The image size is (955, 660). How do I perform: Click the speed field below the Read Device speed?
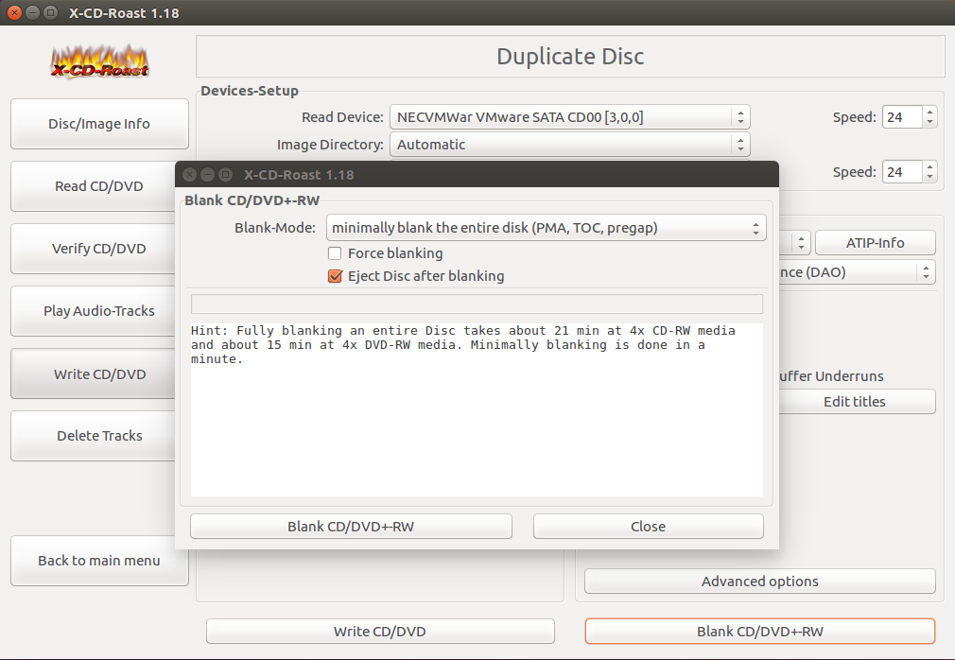pyautogui.click(x=903, y=172)
